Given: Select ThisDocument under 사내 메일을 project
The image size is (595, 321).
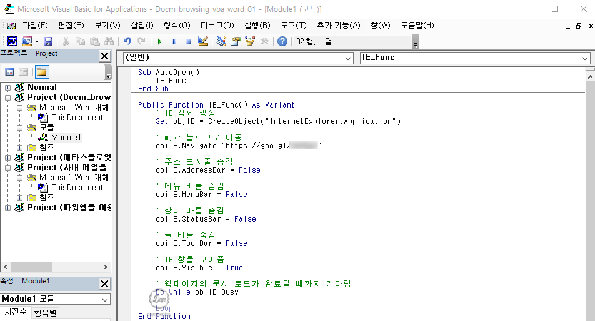Looking at the screenshot, I should [77, 187].
